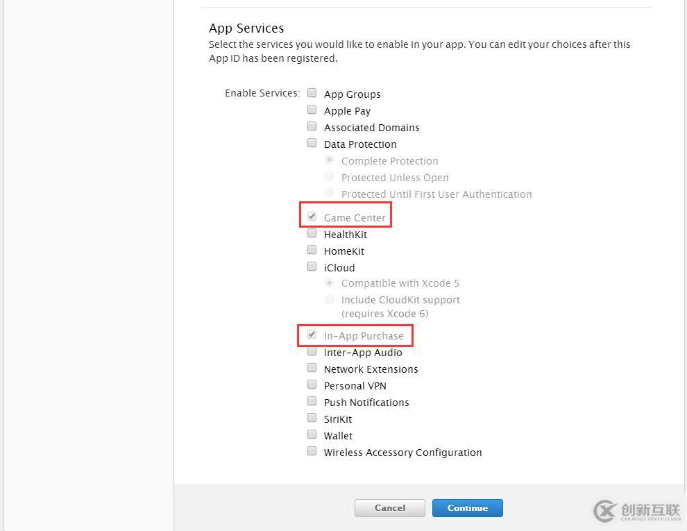Select the Complete Protection radio button
Screen dimensions: 687x531
coord(330,160)
